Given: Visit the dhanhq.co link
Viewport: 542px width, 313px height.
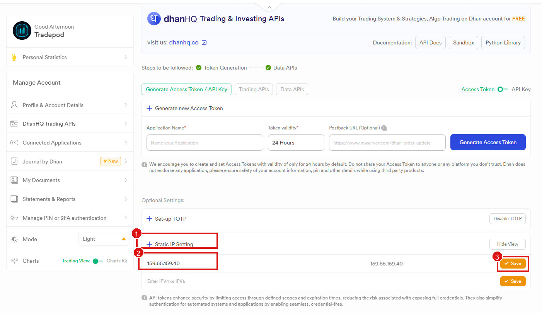Looking at the screenshot, I should pos(184,43).
